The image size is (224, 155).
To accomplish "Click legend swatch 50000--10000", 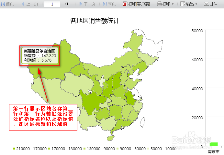I will pyautogui.click(x=148, y=149).
